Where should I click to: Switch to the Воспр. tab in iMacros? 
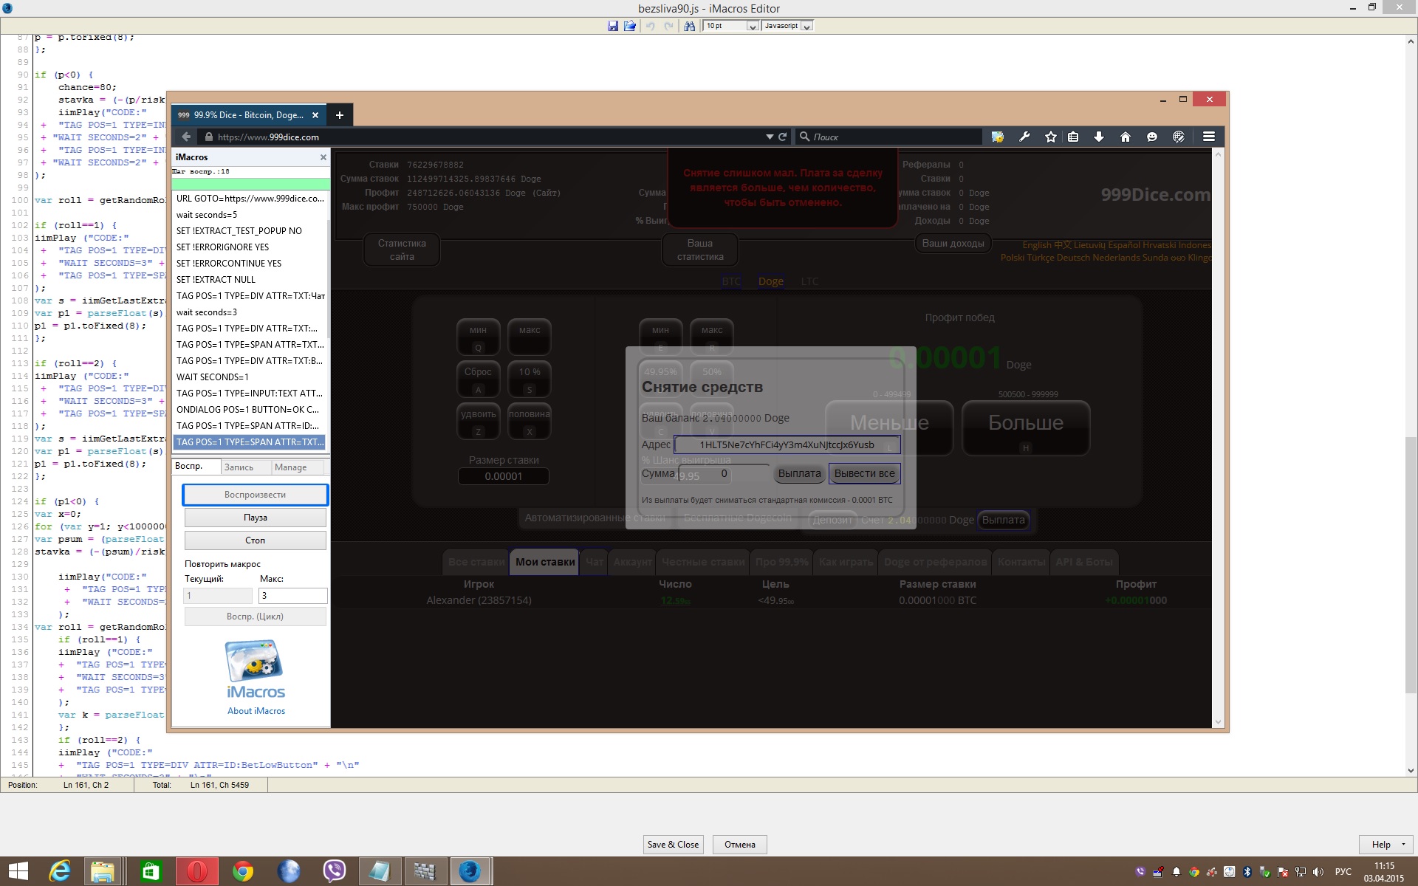point(196,467)
